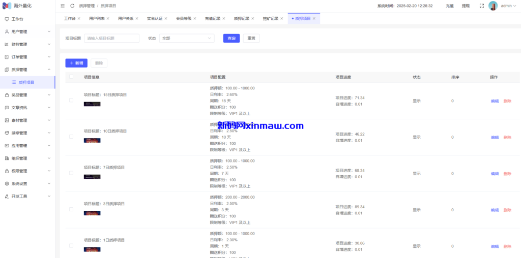Click the 提现 link in header
The height and width of the screenshot is (258, 521).
point(466,6)
